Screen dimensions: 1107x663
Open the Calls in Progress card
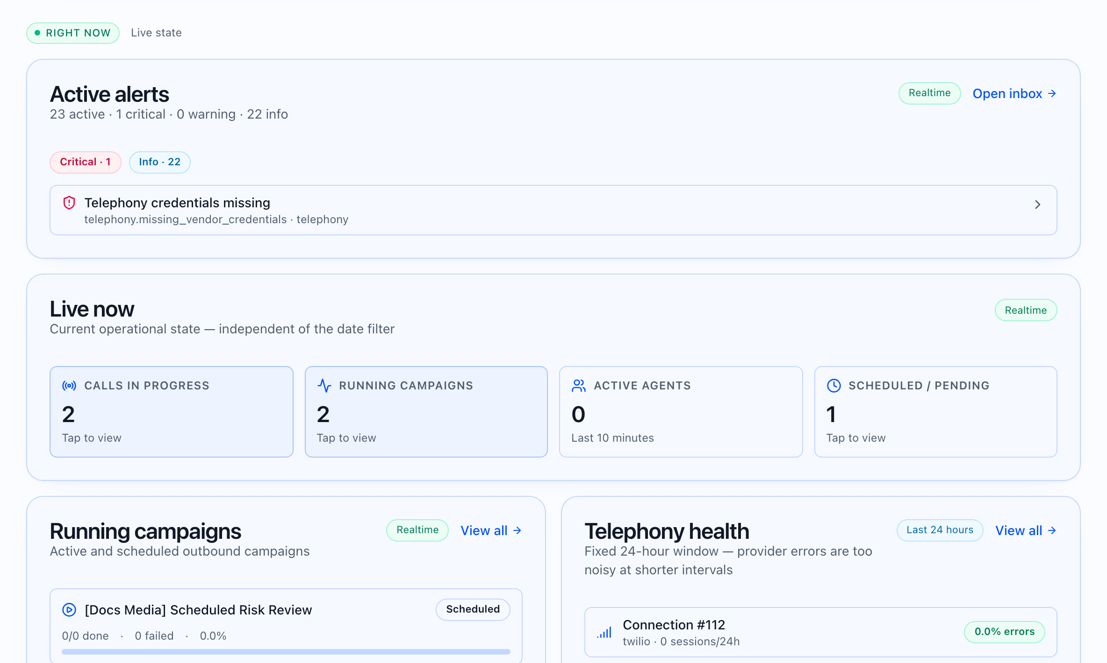[x=172, y=412]
